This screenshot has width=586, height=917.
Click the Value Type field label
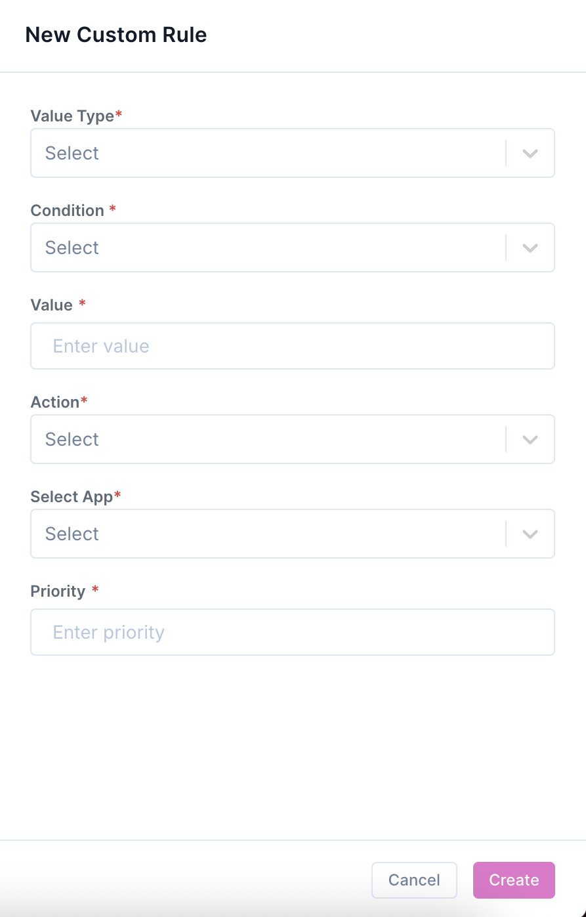[72, 116]
